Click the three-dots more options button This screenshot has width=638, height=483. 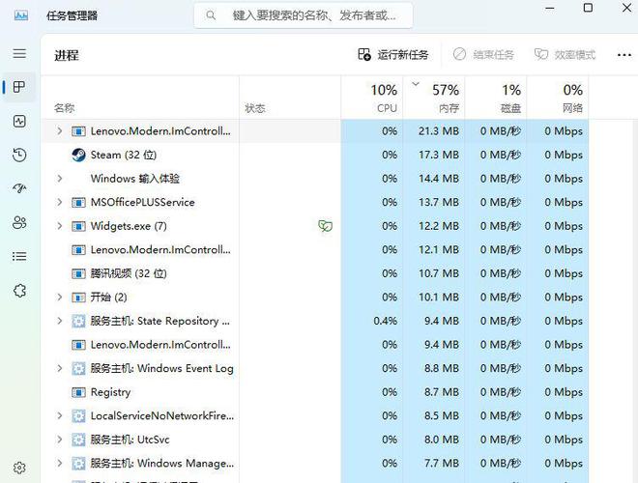pos(624,55)
